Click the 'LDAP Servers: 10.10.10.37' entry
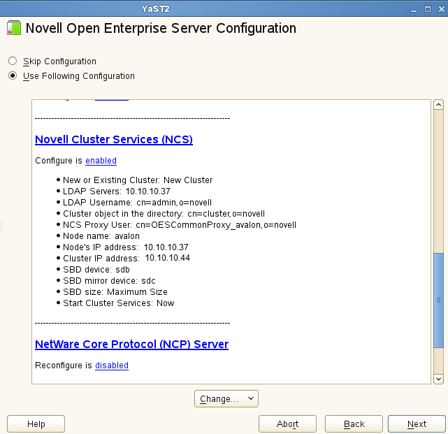The height and width of the screenshot is (434, 448). click(117, 191)
